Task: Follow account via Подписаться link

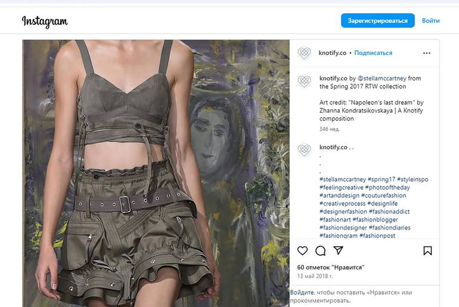Action: pos(373,53)
